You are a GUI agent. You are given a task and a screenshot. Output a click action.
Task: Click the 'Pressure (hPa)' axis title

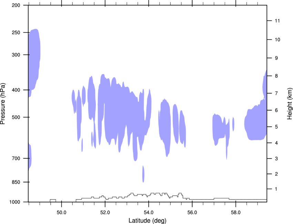pos(3,104)
